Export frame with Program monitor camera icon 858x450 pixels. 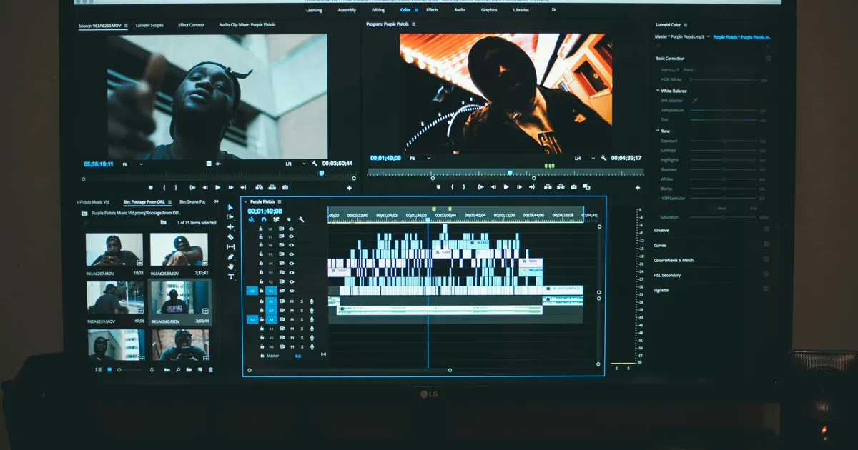(x=573, y=187)
